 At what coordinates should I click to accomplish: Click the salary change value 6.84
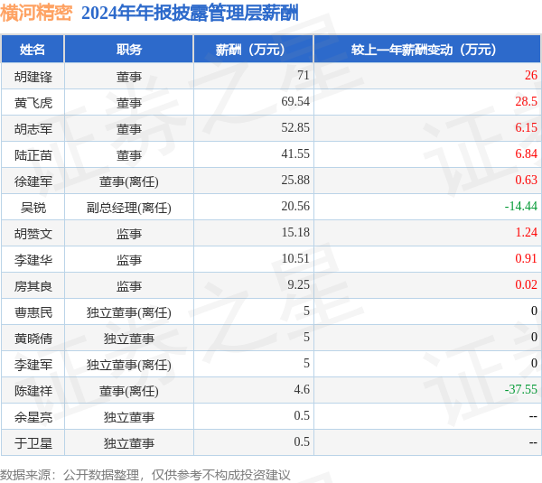pos(526,153)
